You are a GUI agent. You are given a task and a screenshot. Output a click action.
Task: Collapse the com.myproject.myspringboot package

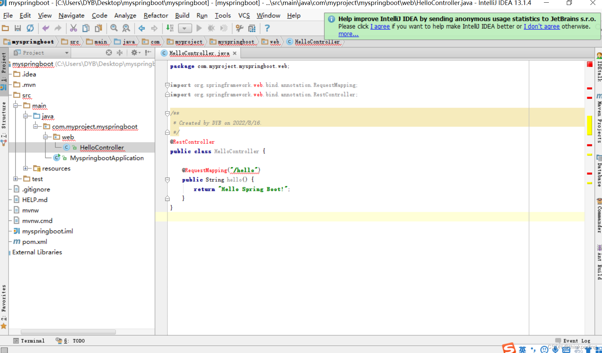click(36, 127)
